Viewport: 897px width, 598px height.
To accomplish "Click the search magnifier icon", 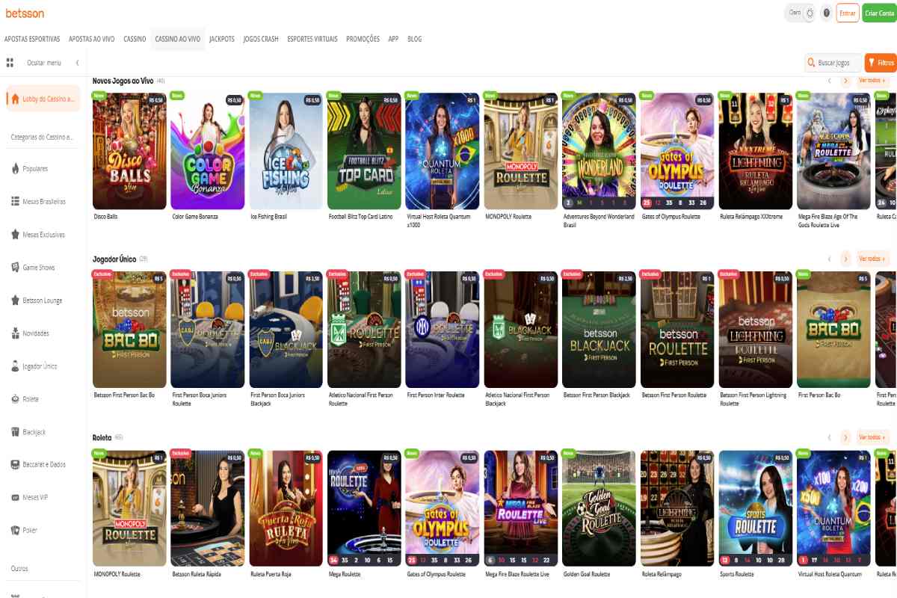I will pos(811,63).
